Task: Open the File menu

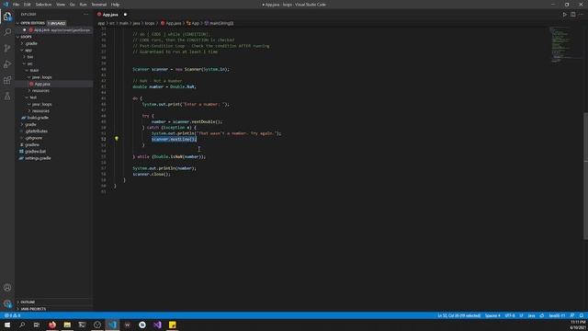Action: click(x=16, y=5)
